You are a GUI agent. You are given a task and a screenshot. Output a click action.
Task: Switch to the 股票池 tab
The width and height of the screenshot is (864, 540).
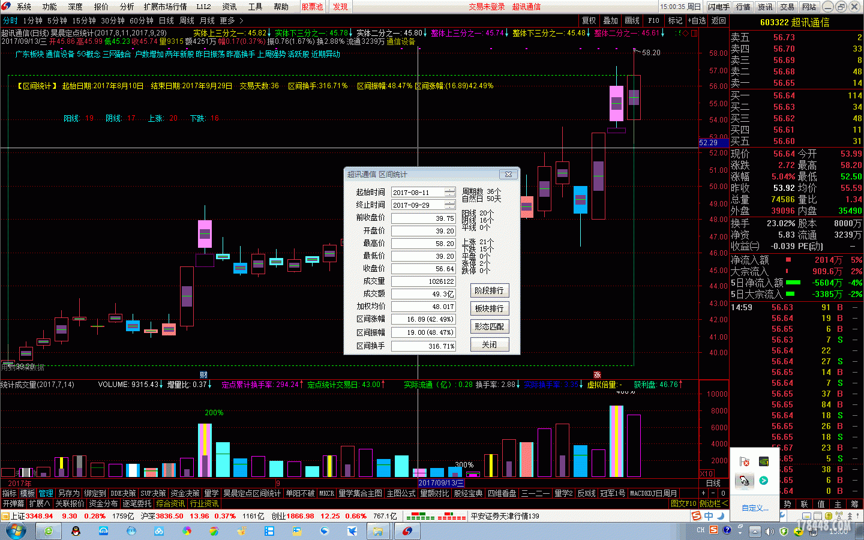pos(312,7)
